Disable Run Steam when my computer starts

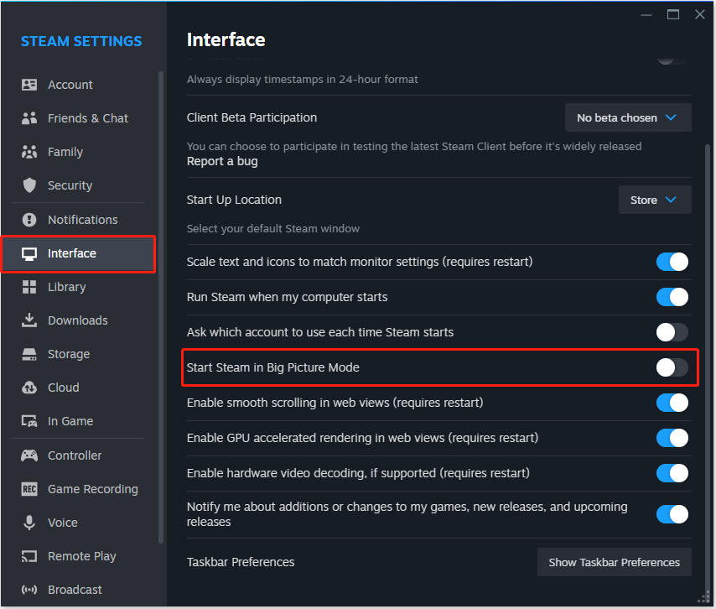[672, 297]
